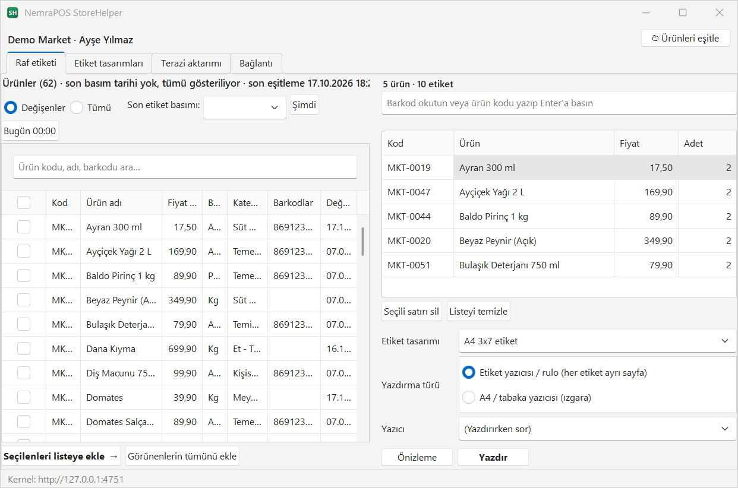Image resolution: width=738 pixels, height=488 pixels.
Task: Click the Bugün 00:00 button
Action: [30, 131]
